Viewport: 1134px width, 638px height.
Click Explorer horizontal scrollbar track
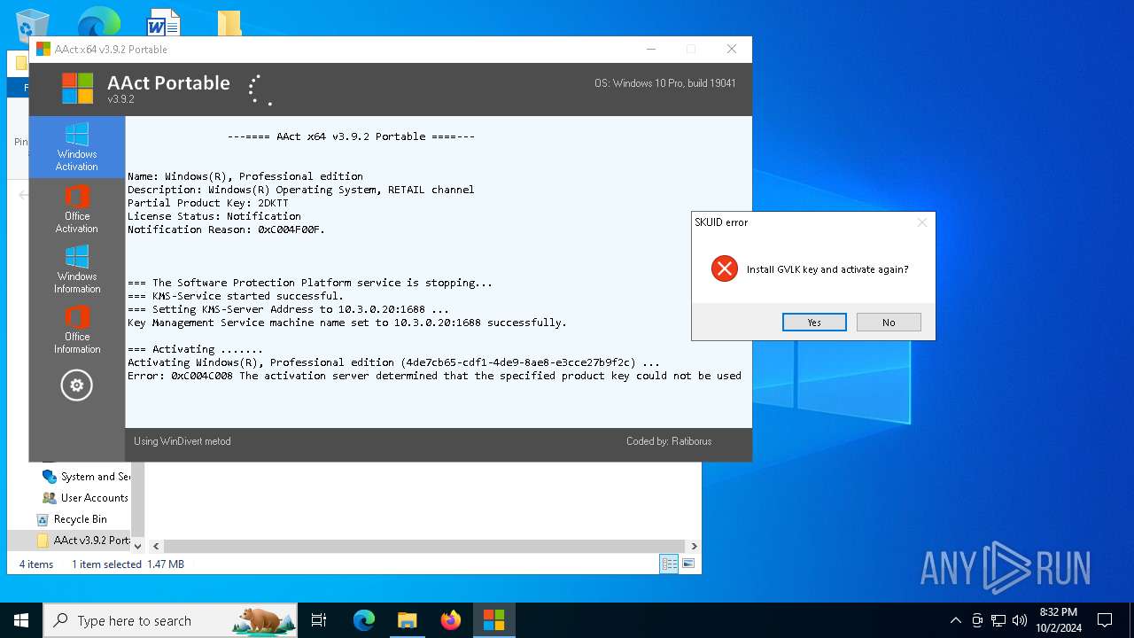[424, 547]
